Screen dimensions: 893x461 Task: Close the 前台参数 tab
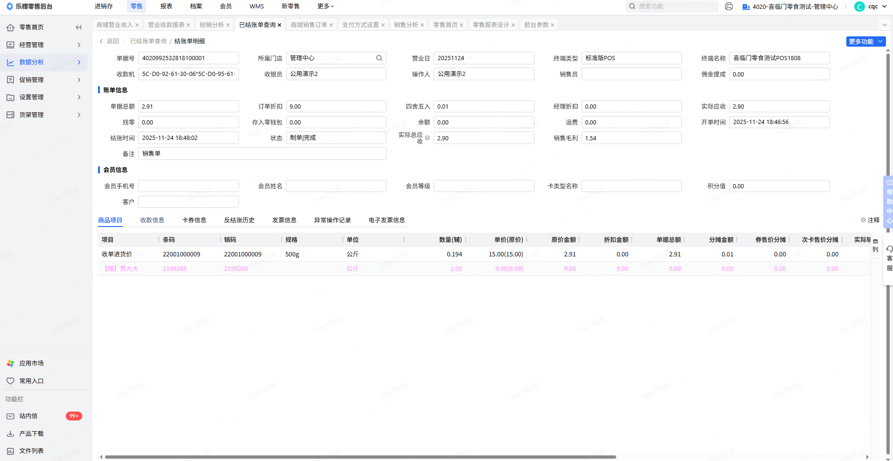[552, 25]
